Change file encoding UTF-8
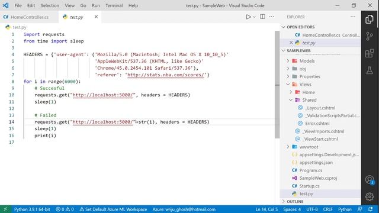Screen dimensions: 379x213 312,209
